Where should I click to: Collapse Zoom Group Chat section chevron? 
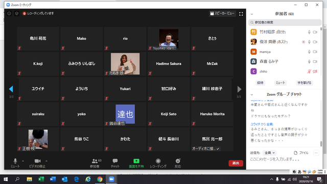[252, 95]
